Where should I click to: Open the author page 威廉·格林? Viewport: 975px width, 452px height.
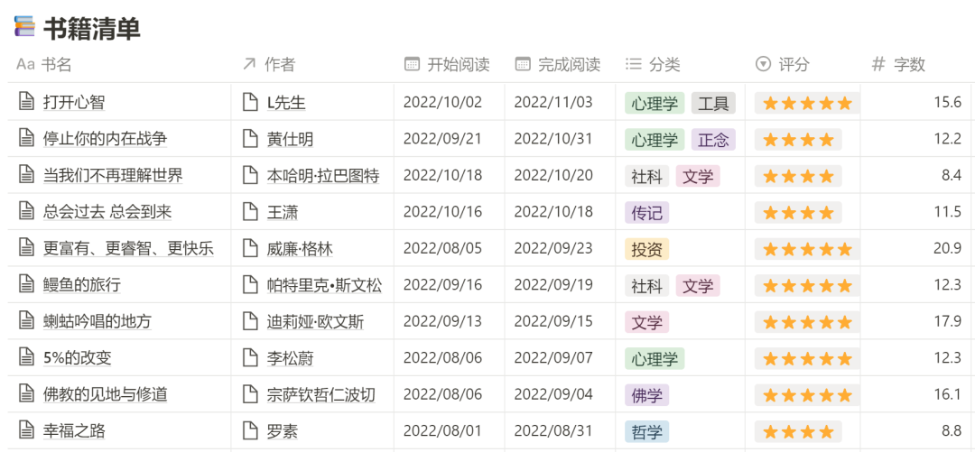point(300,249)
